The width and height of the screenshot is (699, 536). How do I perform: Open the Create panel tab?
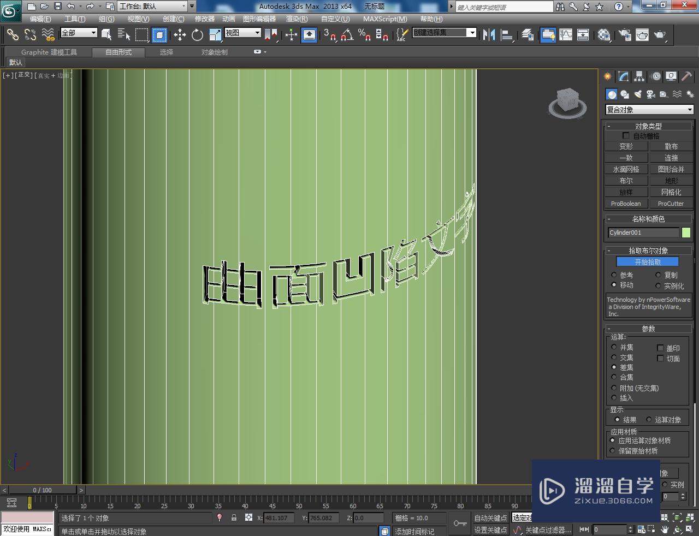pos(607,76)
